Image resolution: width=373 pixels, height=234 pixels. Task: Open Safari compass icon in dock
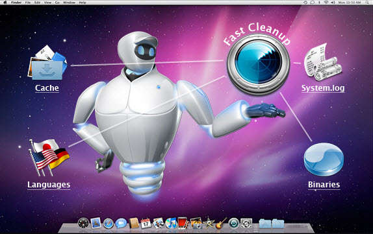(109, 224)
